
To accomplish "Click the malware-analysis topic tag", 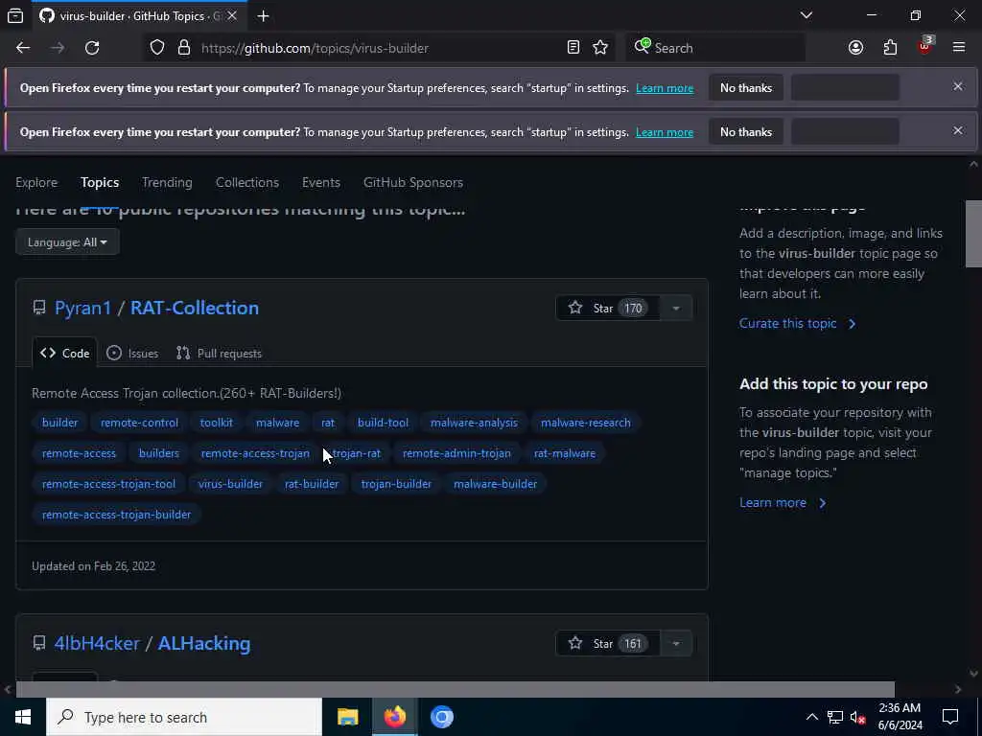I will [474, 423].
